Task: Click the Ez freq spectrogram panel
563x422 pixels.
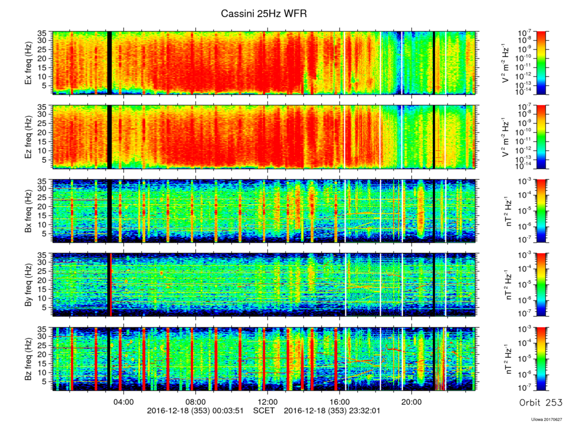Action: point(264,137)
